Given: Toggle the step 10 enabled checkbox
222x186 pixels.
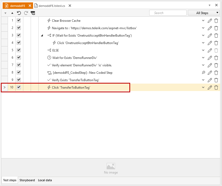Looking at the screenshot, I should [19, 87].
